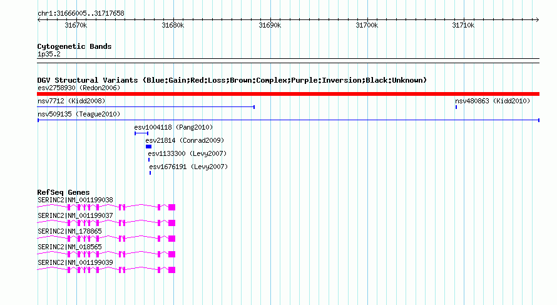Viewport: 557px width, 305px height.
Task: Click the esv1676191 blue variant tick
Action: click(x=150, y=173)
